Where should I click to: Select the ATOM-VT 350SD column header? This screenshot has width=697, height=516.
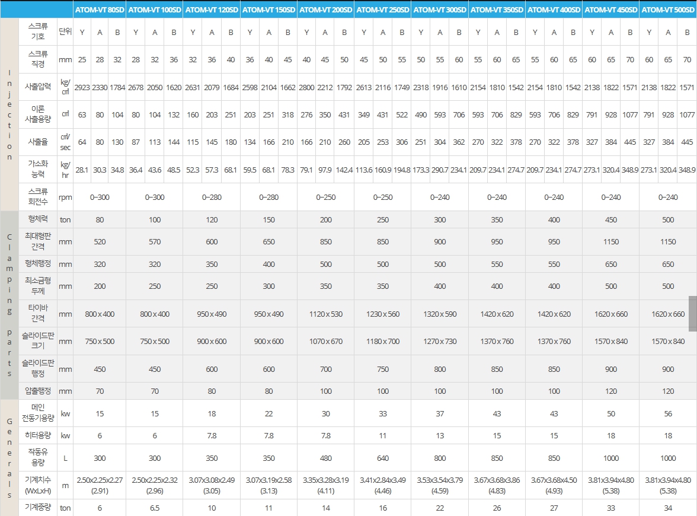(497, 9)
